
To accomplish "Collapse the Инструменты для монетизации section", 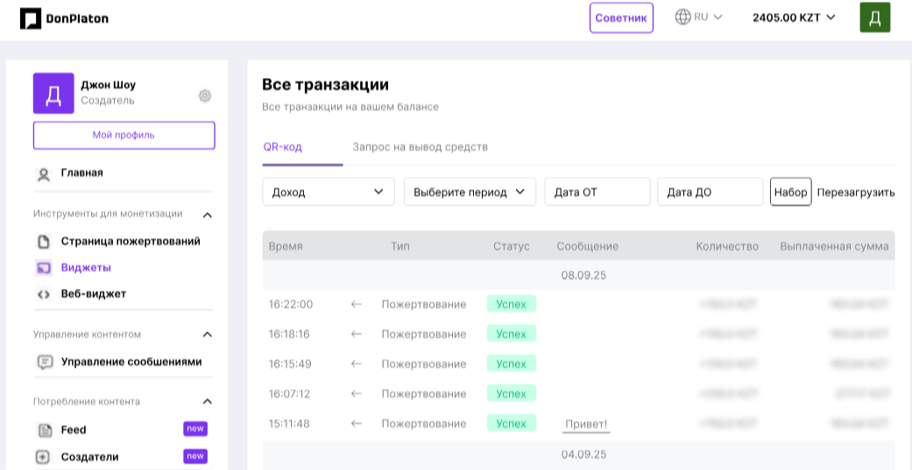I will [208, 214].
